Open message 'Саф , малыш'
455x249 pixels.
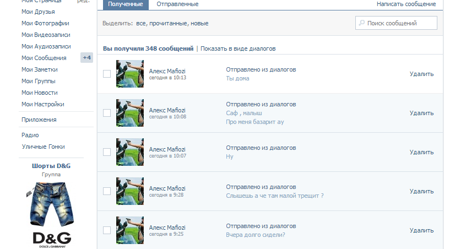244,113
